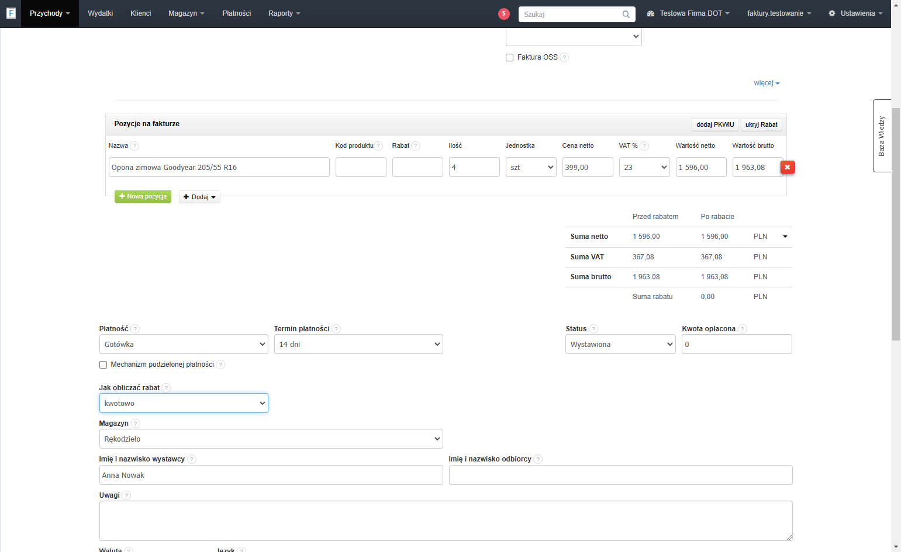Click the Fakturownia logo icon

tap(11, 13)
